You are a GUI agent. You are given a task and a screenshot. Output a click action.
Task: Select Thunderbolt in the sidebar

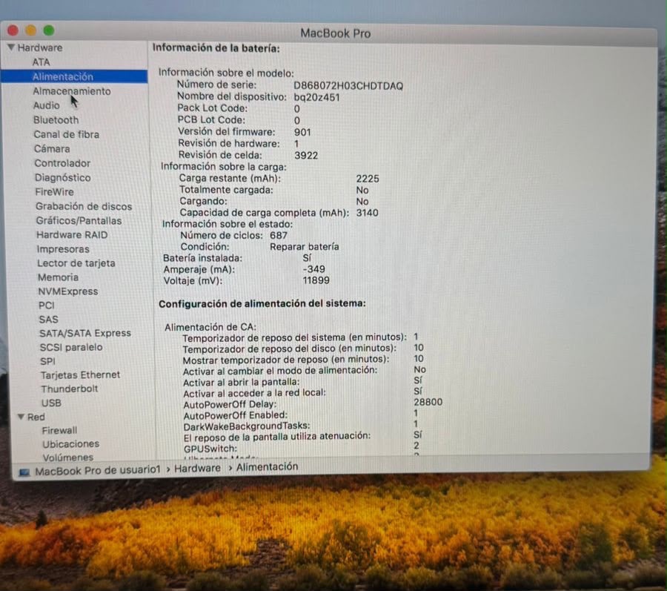point(70,389)
